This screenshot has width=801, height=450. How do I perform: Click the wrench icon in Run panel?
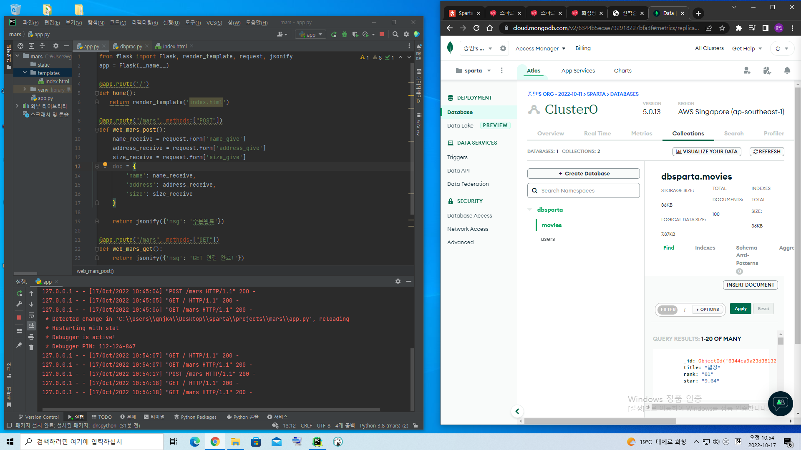pos(19,304)
